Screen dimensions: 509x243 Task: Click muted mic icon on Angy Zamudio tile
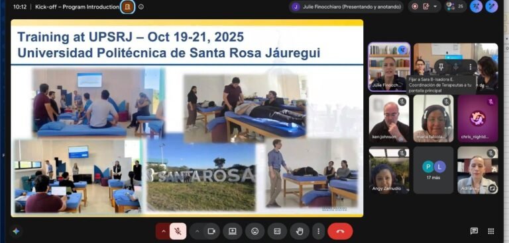tap(402, 153)
